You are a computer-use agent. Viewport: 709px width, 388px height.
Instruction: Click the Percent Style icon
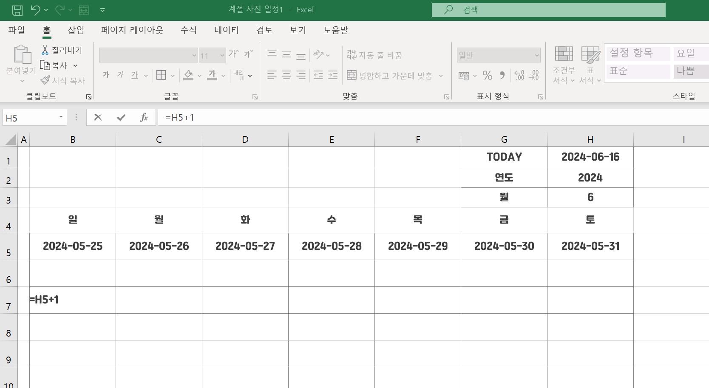pos(488,75)
